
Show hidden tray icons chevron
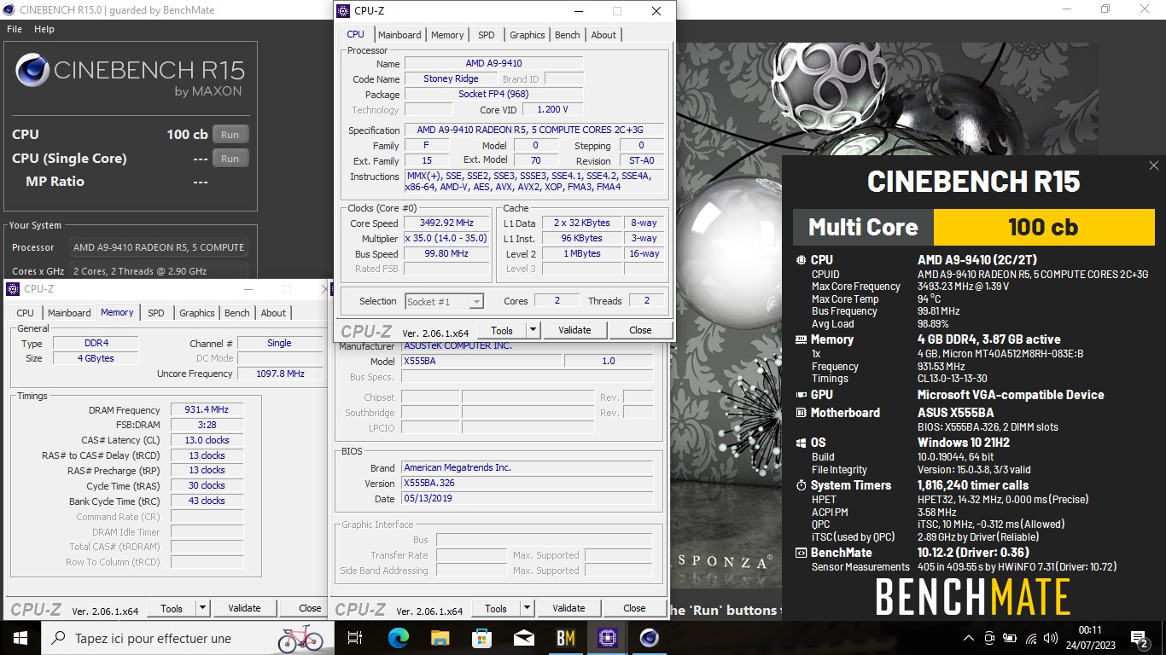pos(969,638)
